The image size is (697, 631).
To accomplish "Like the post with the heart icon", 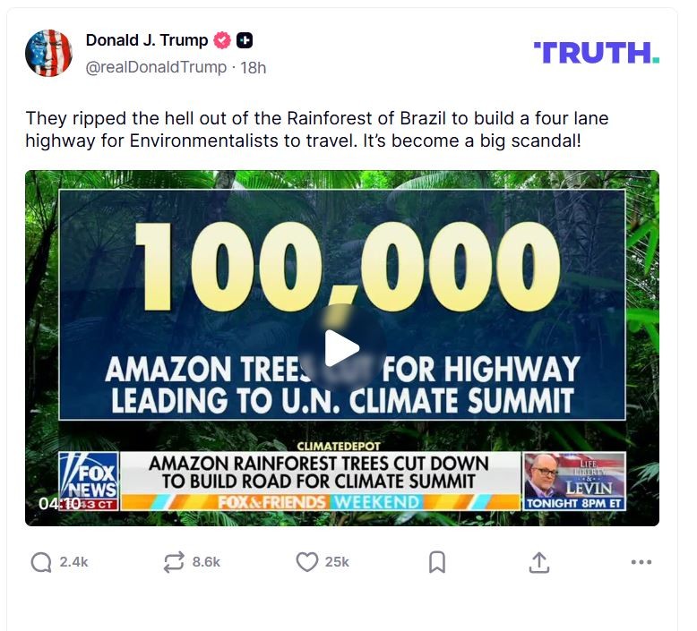I will click(307, 562).
